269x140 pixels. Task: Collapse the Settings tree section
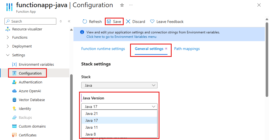click(8, 55)
